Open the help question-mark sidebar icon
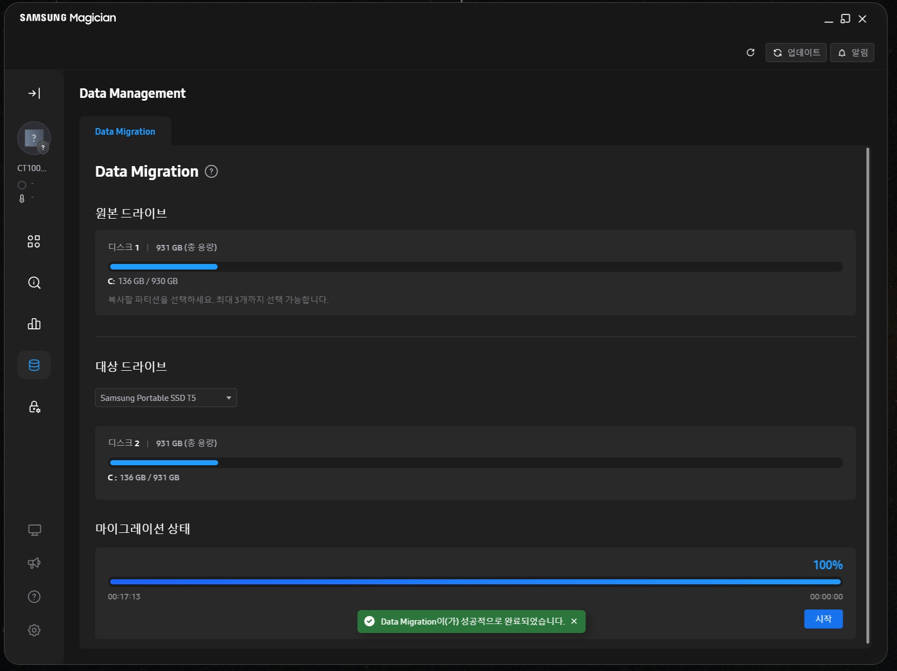The height and width of the screenshot is (671, 897). pos(34,597)
